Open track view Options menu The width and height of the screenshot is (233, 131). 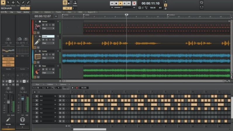click(x=49, y=12)
